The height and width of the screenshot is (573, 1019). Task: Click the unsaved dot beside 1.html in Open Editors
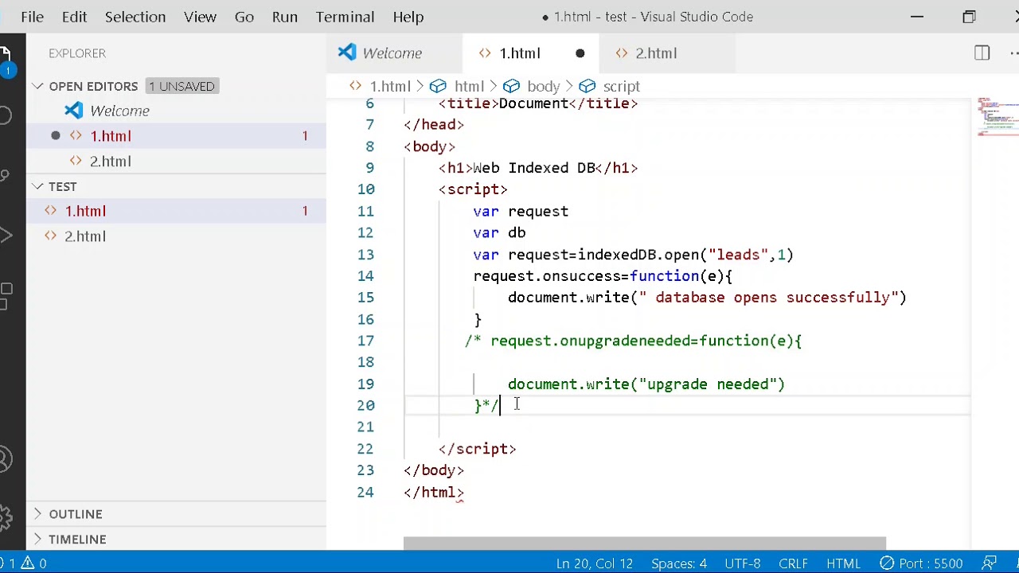56,136
